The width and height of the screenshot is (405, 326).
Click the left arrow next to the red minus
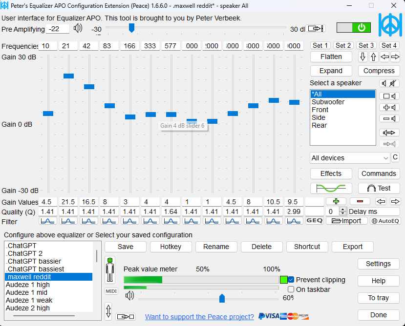[x=381, y=201]
